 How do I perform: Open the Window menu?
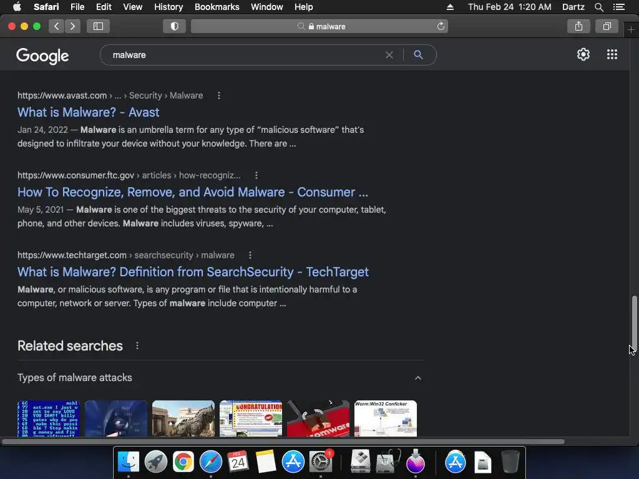[267, 7]
